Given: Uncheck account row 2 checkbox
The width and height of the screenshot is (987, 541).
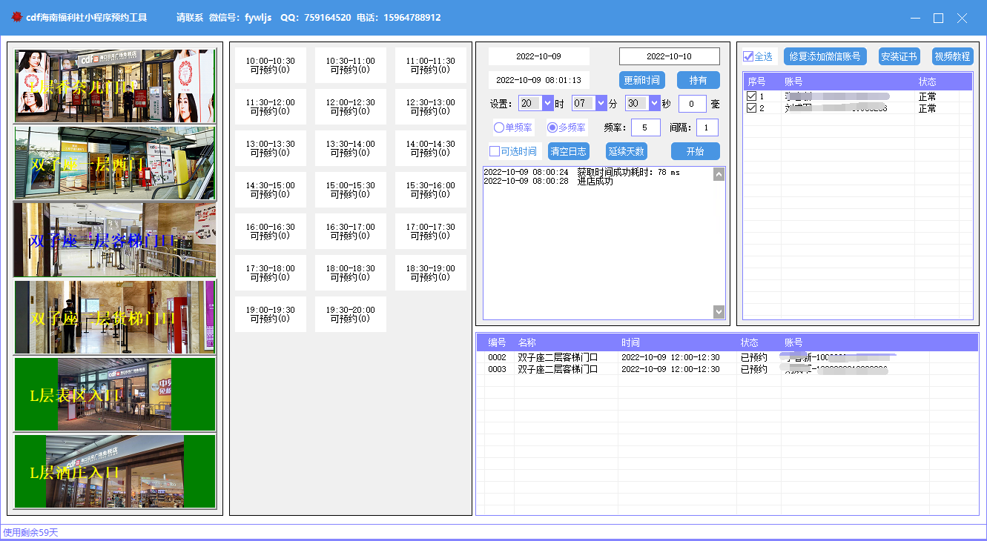Looking at the screenshot, I should [751, 108].
